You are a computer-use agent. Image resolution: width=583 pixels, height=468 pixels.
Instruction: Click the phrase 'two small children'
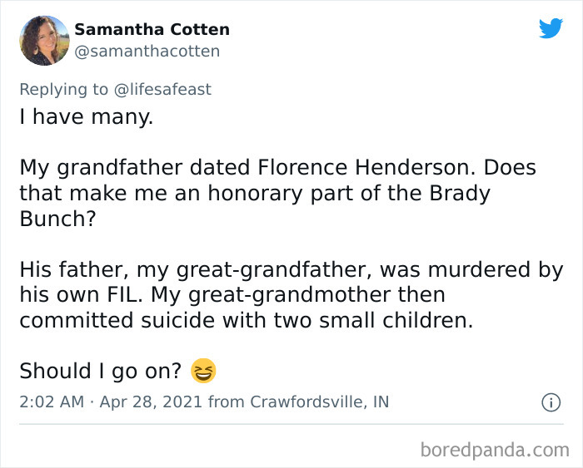click(x=386, y=320)
